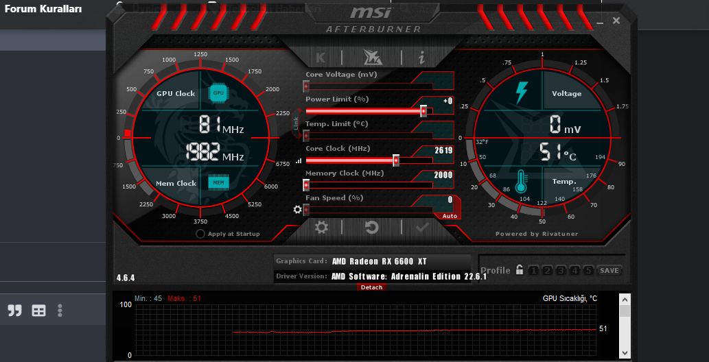
Task: Click the voltage curve bars icon beside Core Clock
Action: tap(299, 160)
